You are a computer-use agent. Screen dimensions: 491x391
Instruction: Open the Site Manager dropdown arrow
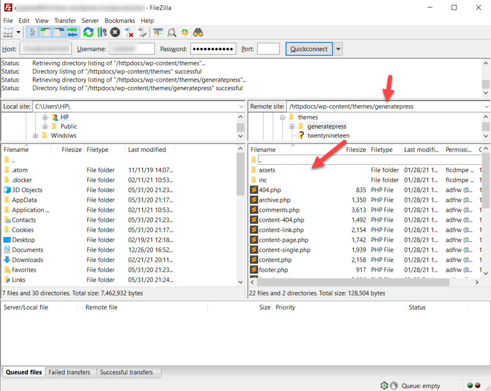19,32
